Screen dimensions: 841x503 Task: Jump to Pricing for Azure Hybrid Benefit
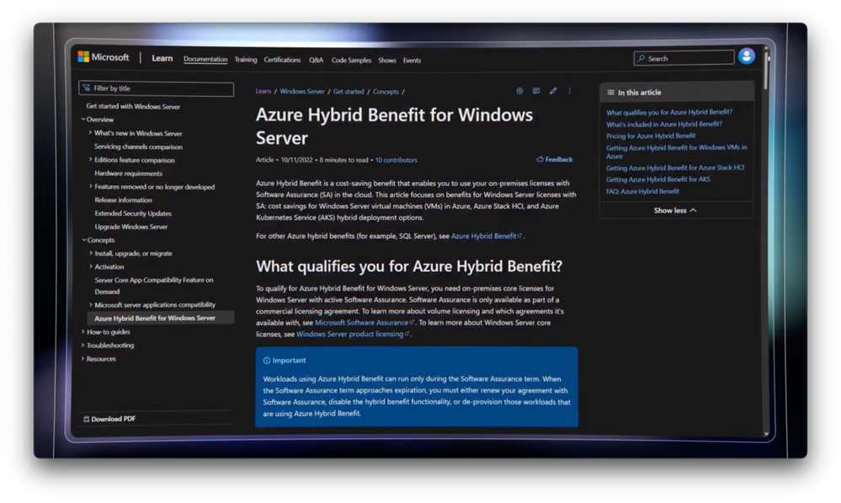[x=651, y=136]
